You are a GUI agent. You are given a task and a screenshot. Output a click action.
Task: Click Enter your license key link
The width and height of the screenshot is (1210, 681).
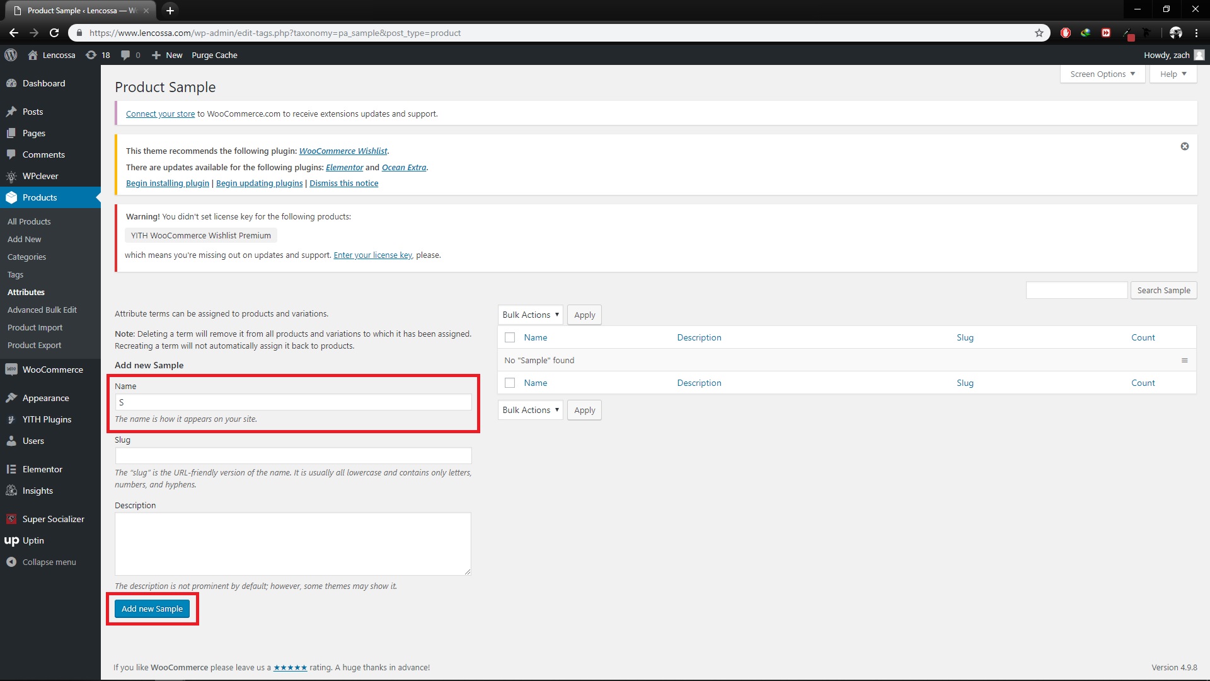pos(373,255)
